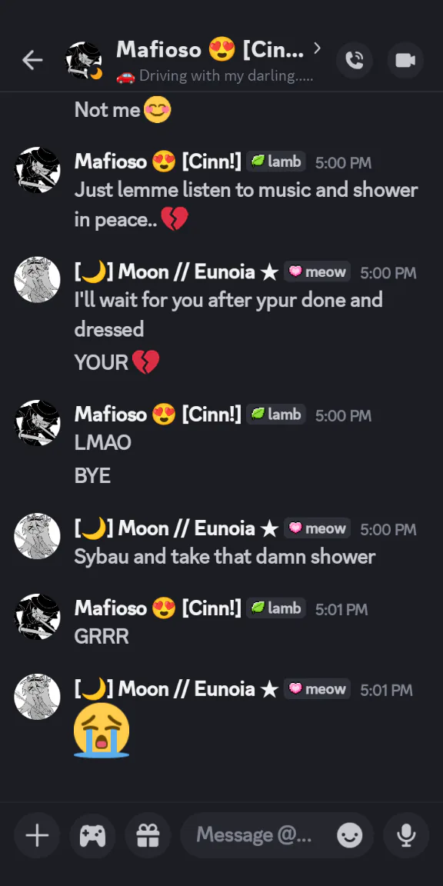Tap the microphone voice message button
The height and width of the screenshot is (886, 443).
pyautogui.click(x=406, y=835)
